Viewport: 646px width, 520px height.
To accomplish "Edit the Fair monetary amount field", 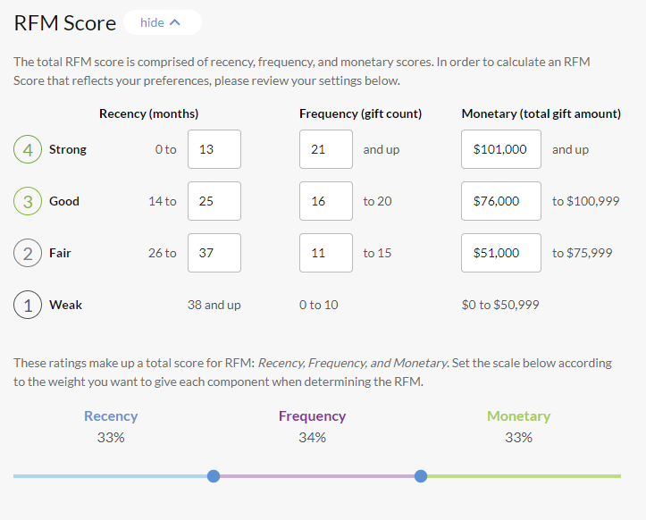I will pos(501,253).
